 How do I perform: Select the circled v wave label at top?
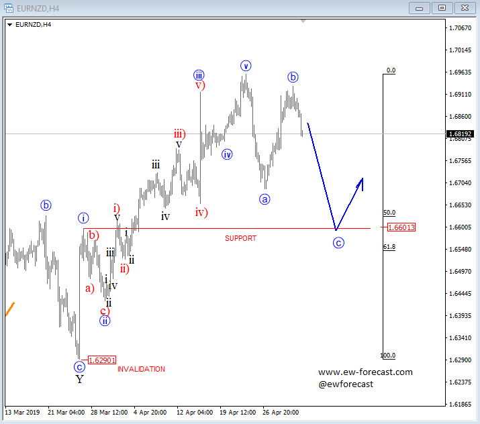[246, 66]
